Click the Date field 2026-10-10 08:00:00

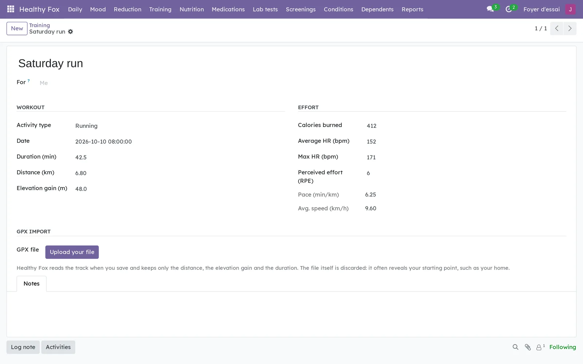coord(180,142)
